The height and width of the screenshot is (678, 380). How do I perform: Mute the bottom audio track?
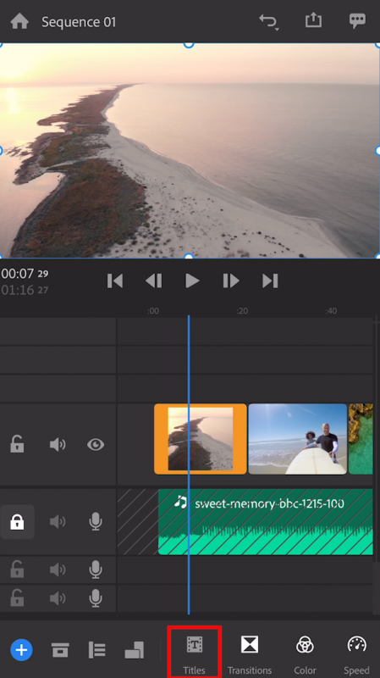coord(58,598)
